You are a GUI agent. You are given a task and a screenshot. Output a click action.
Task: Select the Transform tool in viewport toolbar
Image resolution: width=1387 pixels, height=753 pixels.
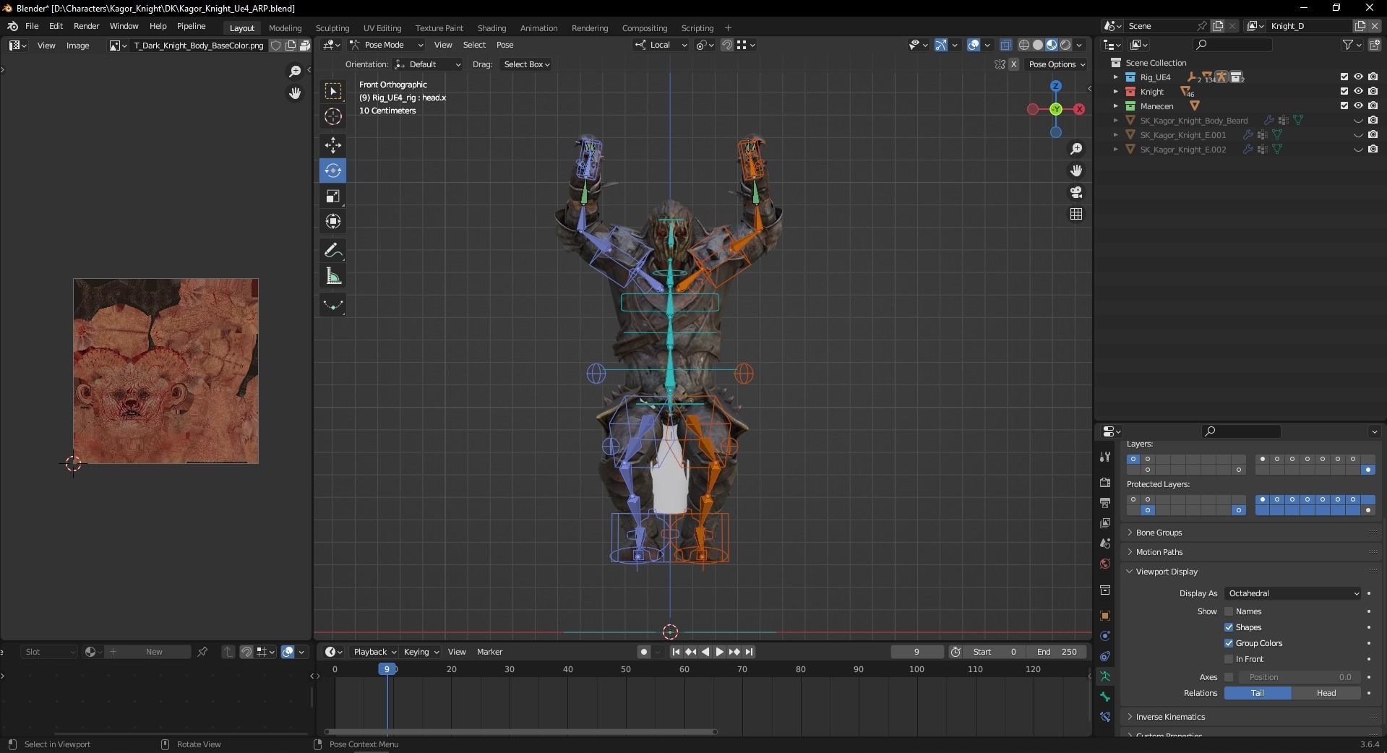coord(332,221)
